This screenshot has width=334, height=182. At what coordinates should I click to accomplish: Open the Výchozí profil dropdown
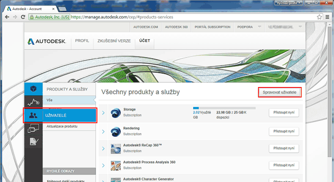click(289, 3)
